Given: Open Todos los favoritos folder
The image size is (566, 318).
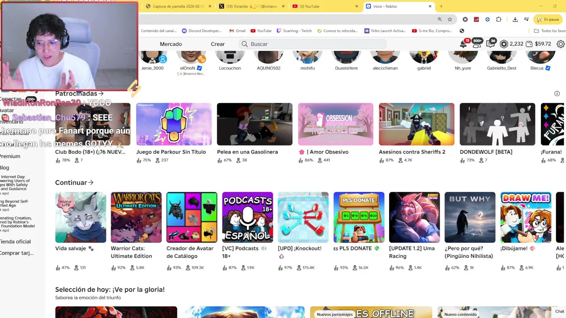Looking at the screenshot, I should [x=550, y=31].
